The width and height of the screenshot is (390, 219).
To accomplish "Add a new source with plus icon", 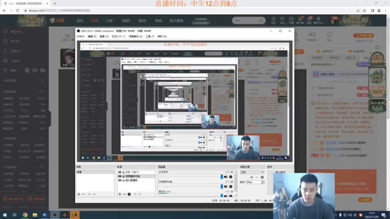I will pyautogui.click(x=119, y=194).
